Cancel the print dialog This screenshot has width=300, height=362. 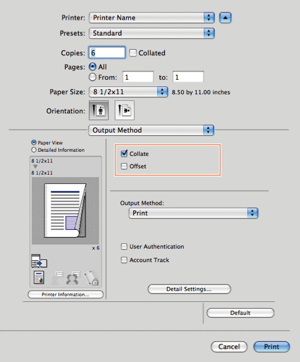click(x=229, y=347)
